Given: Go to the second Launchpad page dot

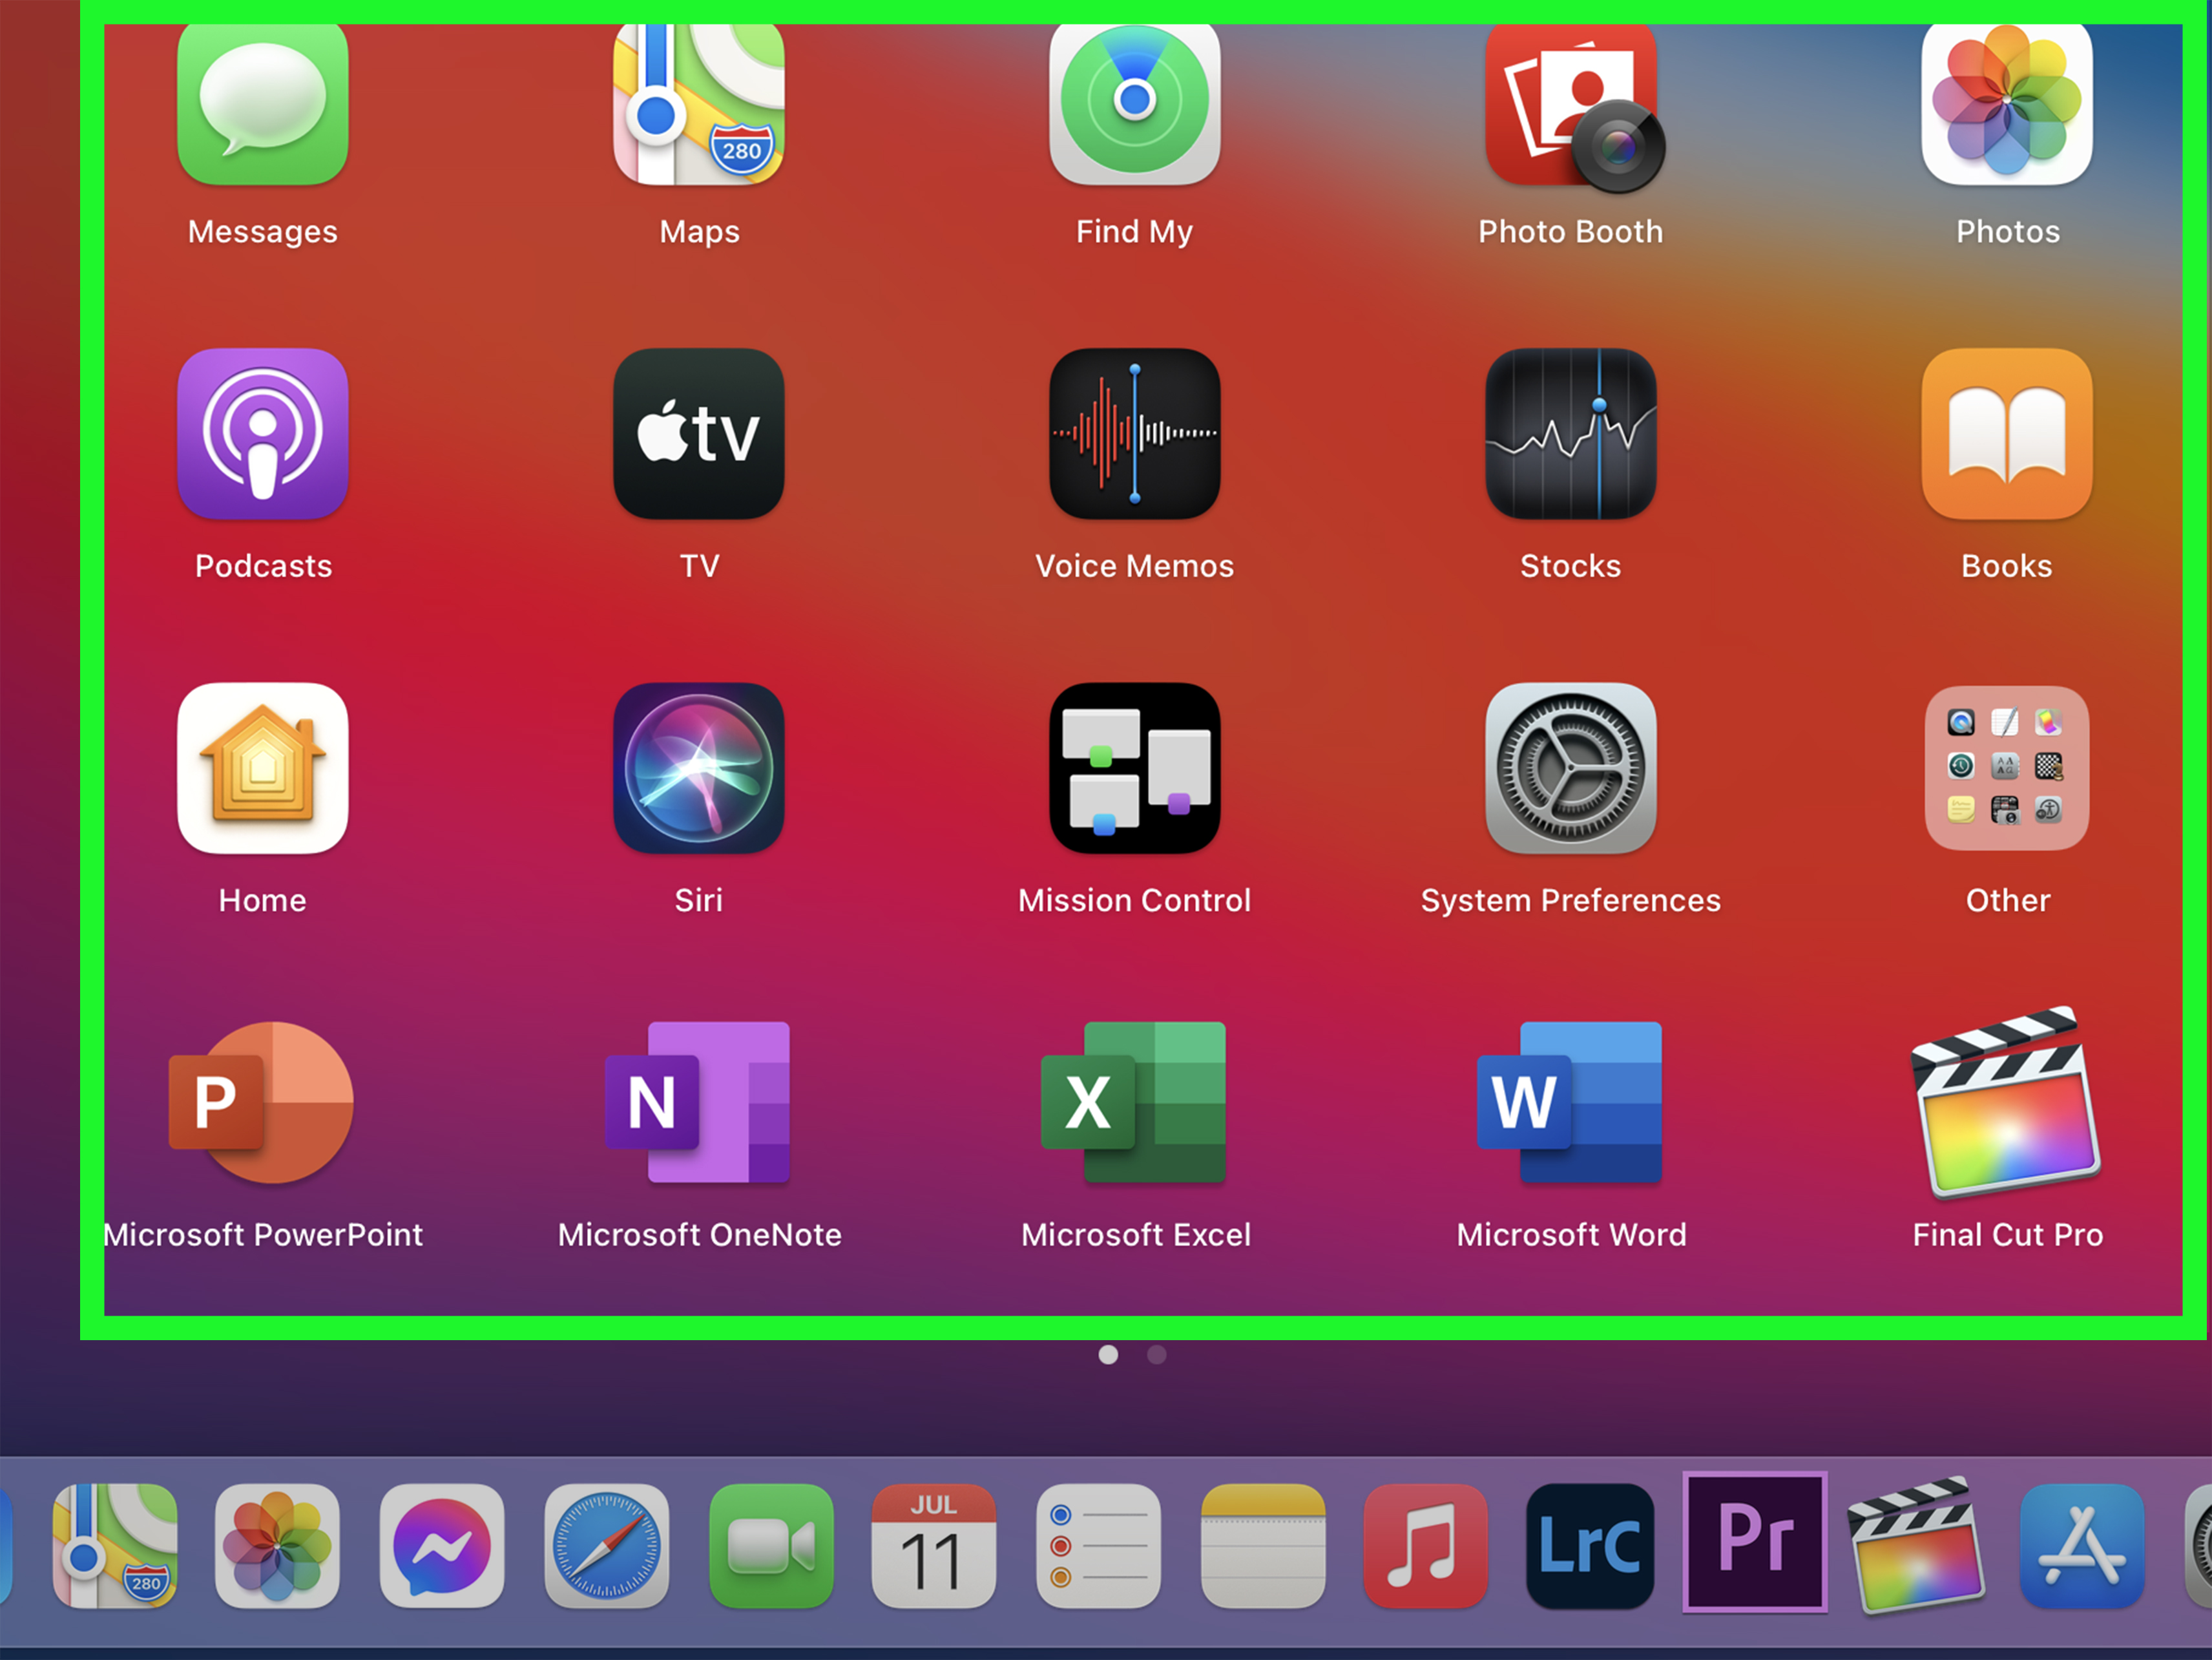Looking at the screenshot, I should pos(1157,1354).
